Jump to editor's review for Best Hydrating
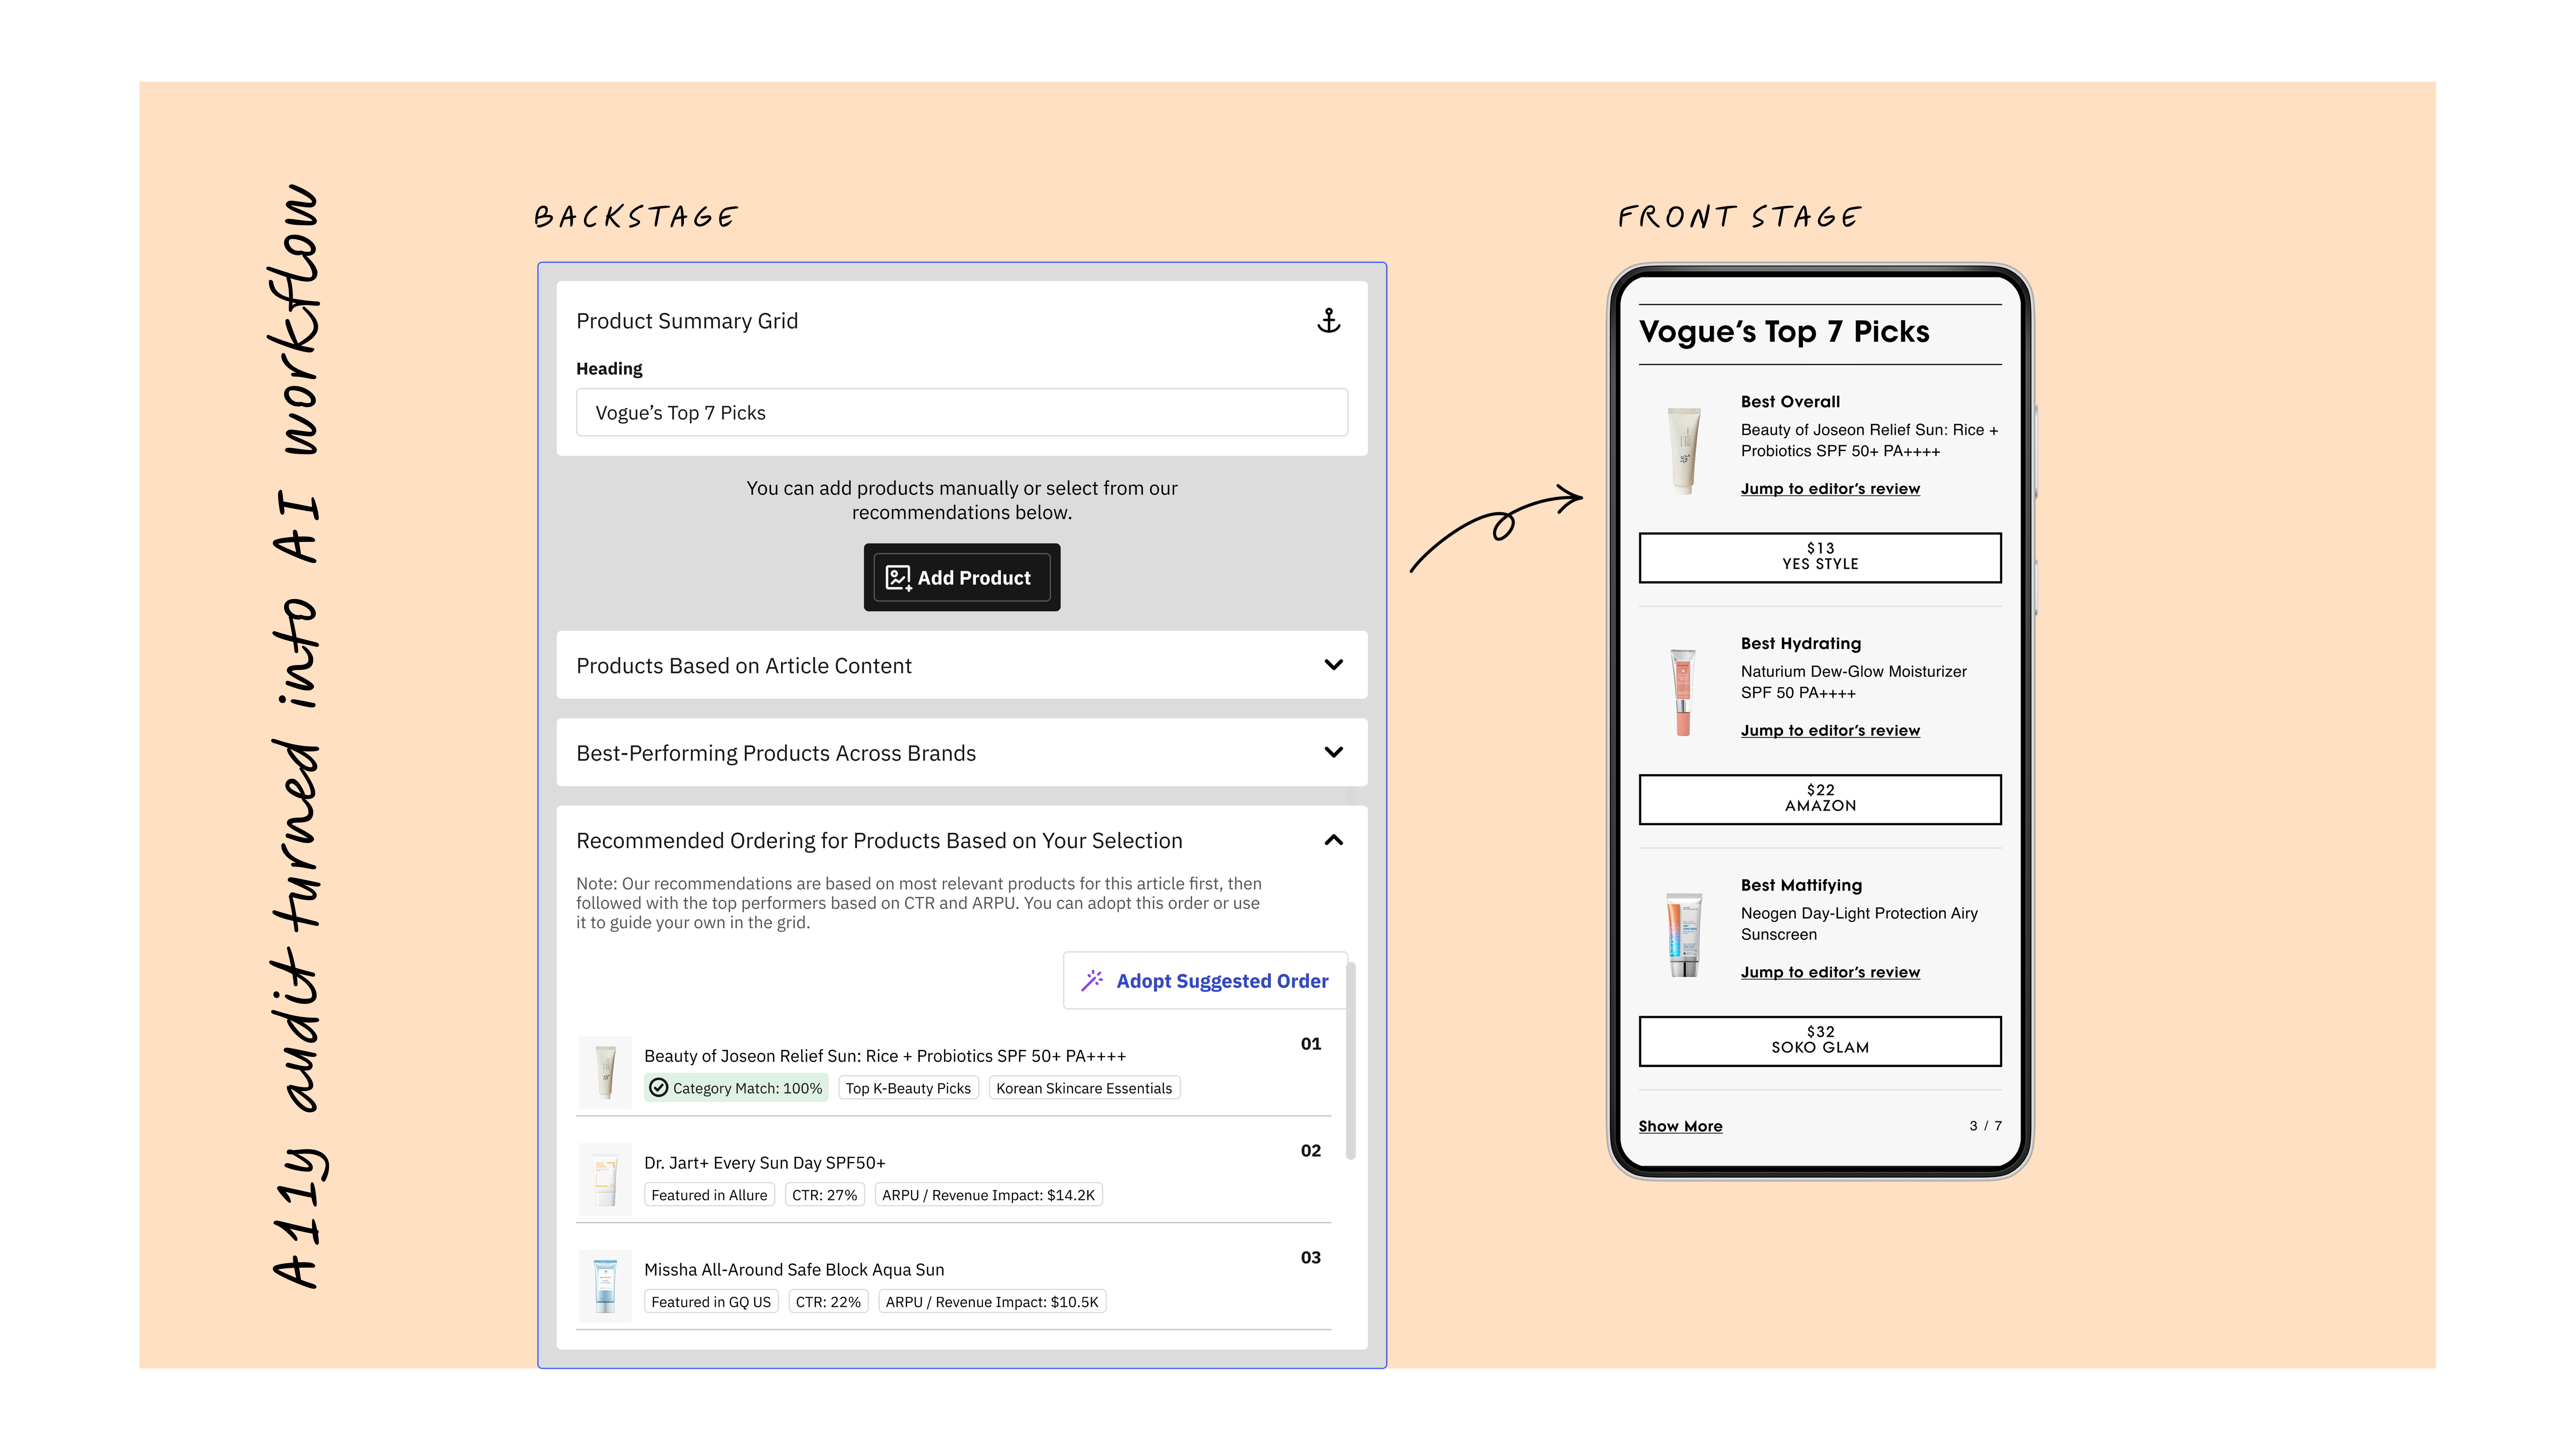The image size is (2576, 1449). 1830,731
